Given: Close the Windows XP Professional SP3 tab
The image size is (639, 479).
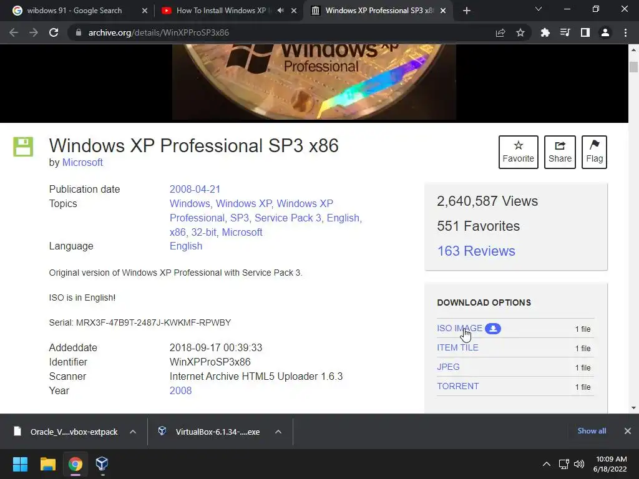Looking at the screenshot, I should 444,11.
